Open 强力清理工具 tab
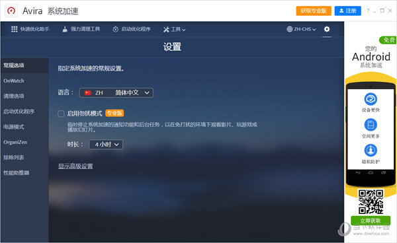 point(81,29)
